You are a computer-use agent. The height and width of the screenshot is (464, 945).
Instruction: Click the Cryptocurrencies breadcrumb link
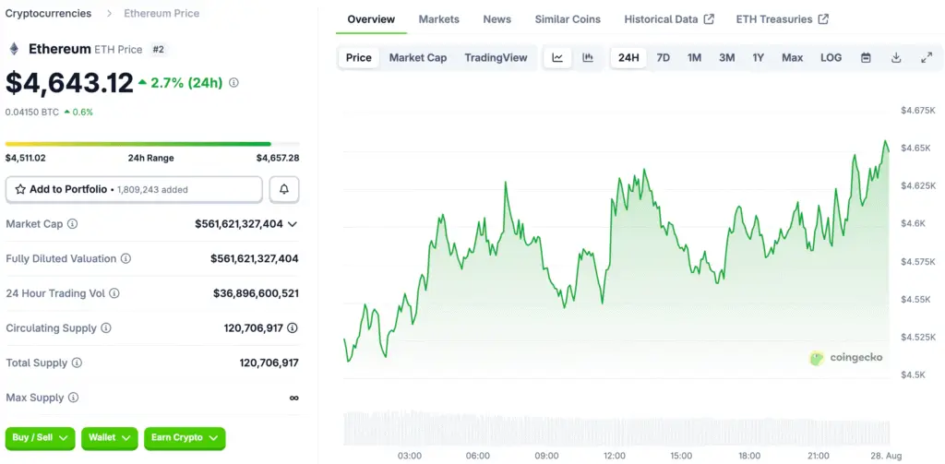coord(48,13)
